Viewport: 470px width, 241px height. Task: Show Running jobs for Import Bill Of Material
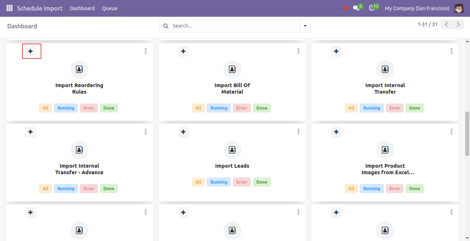[x=219, y=108]
